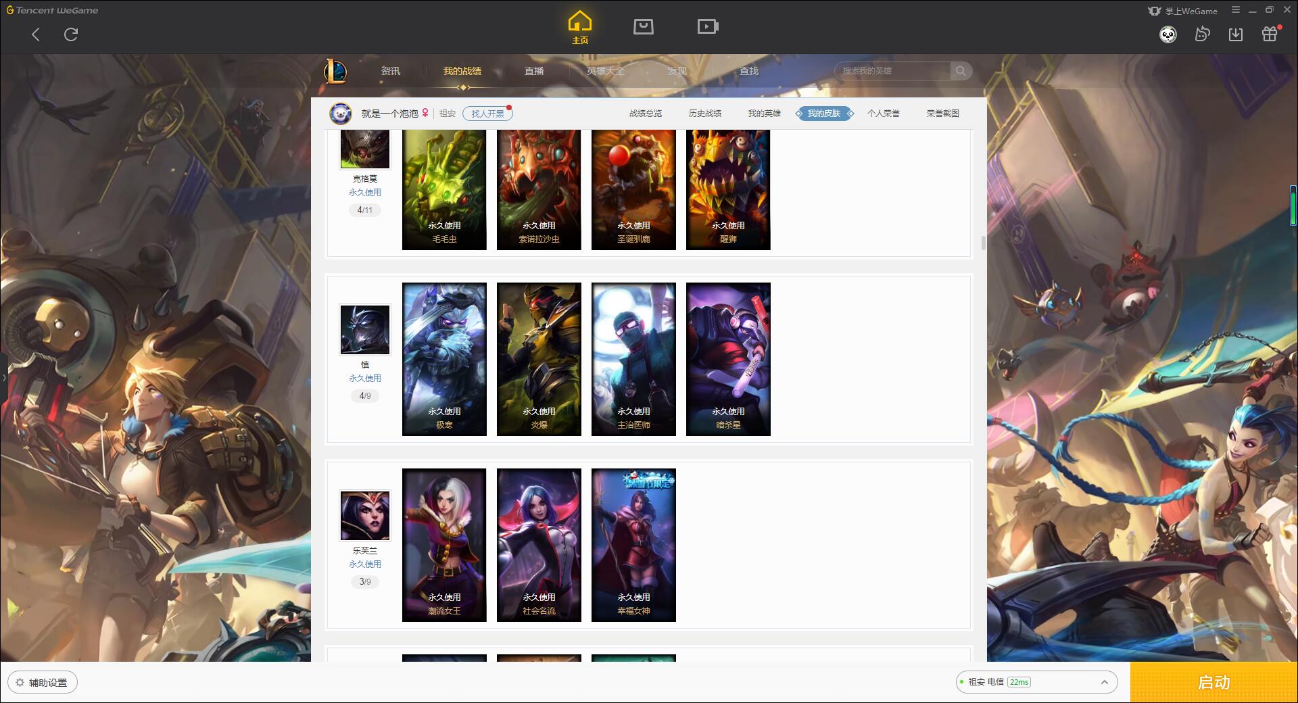Switch to 战绩总览 sub-tab

[x=646, y=114]
